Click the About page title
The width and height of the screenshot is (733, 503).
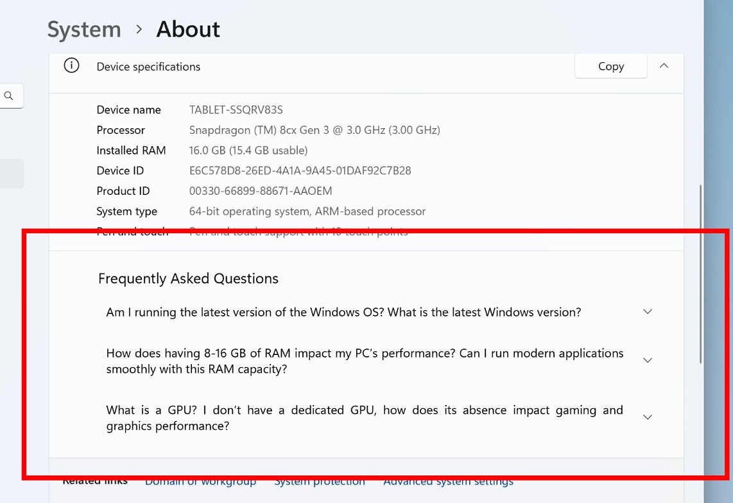[x=188, y=29]
